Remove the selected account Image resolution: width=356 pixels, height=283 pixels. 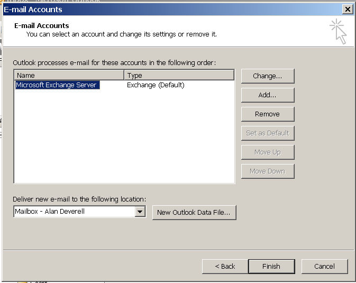[x=268, y=114]
